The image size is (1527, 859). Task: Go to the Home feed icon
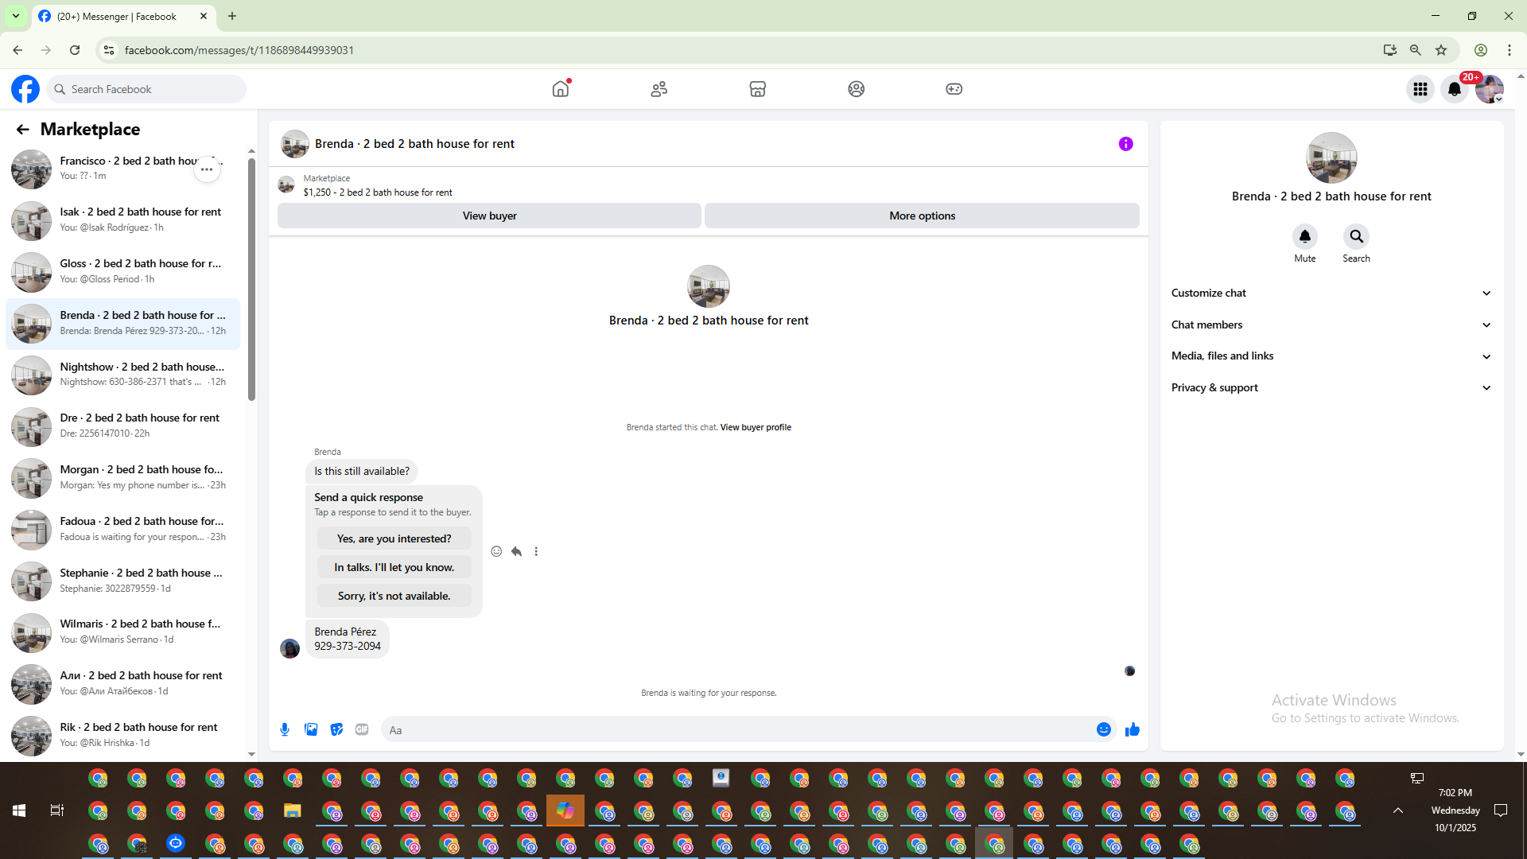point(561,89)
